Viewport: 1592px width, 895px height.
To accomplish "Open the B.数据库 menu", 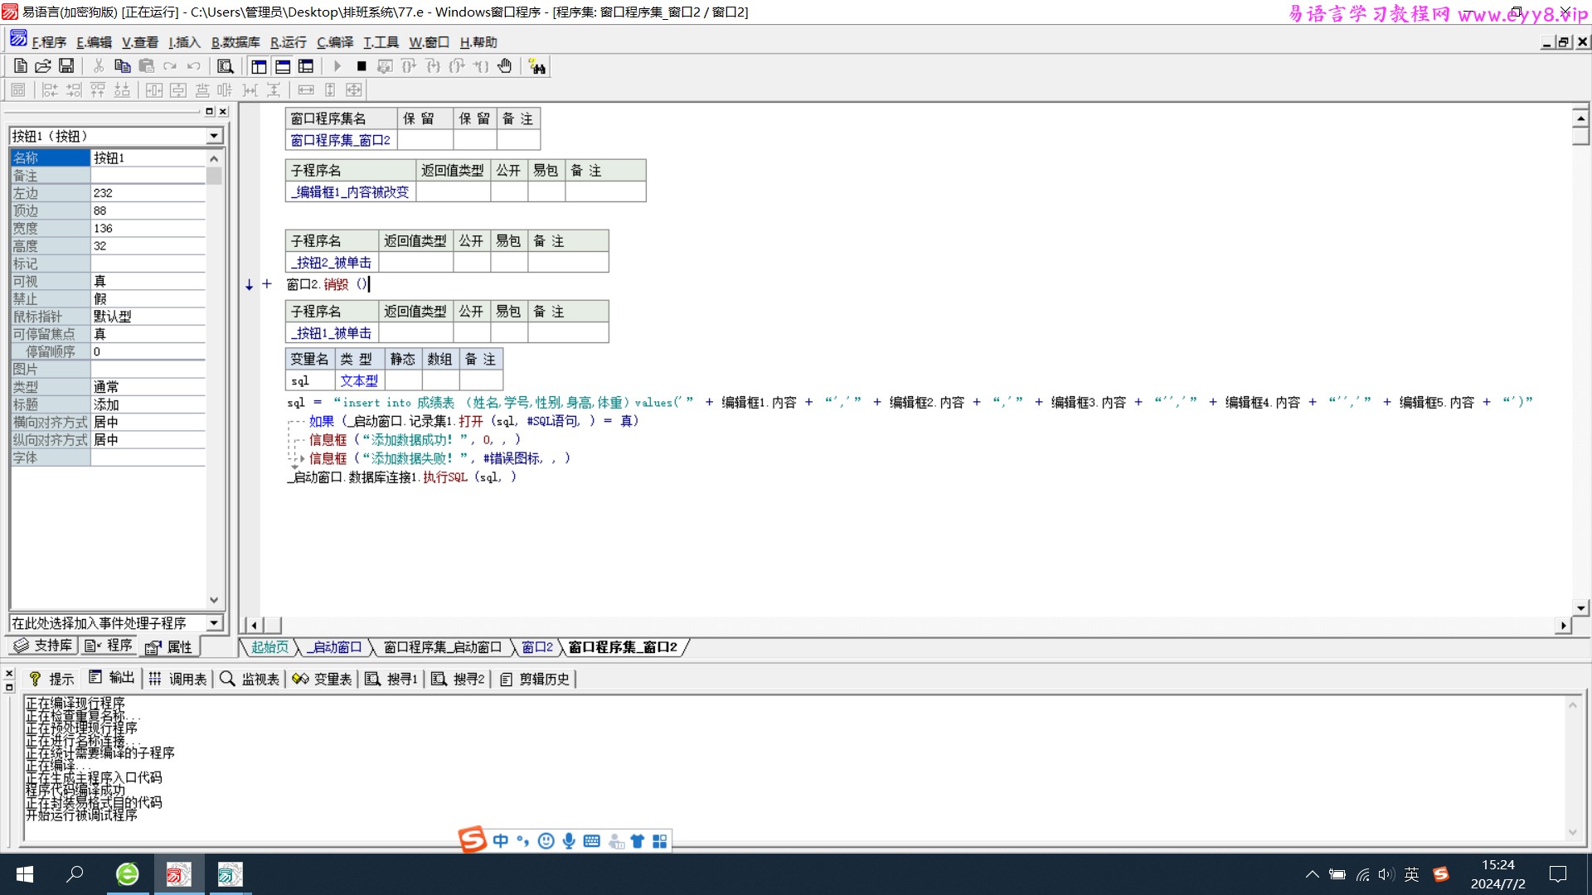I will coord(235,42).
